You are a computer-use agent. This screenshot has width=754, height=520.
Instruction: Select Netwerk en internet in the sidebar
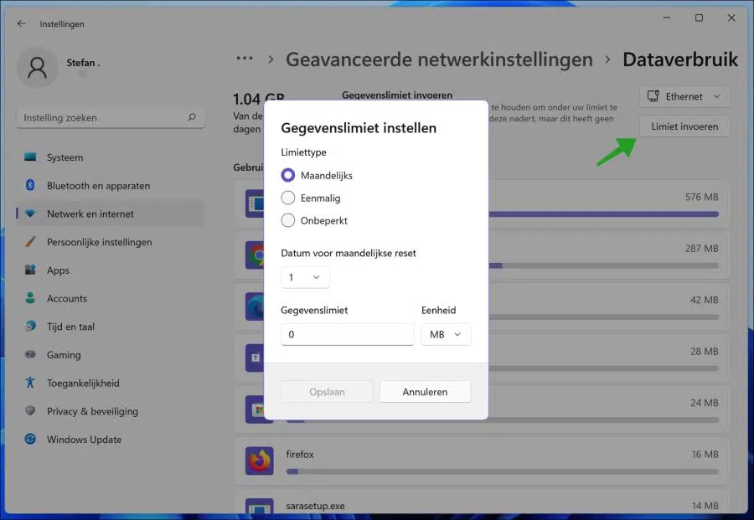click(110, 214)
